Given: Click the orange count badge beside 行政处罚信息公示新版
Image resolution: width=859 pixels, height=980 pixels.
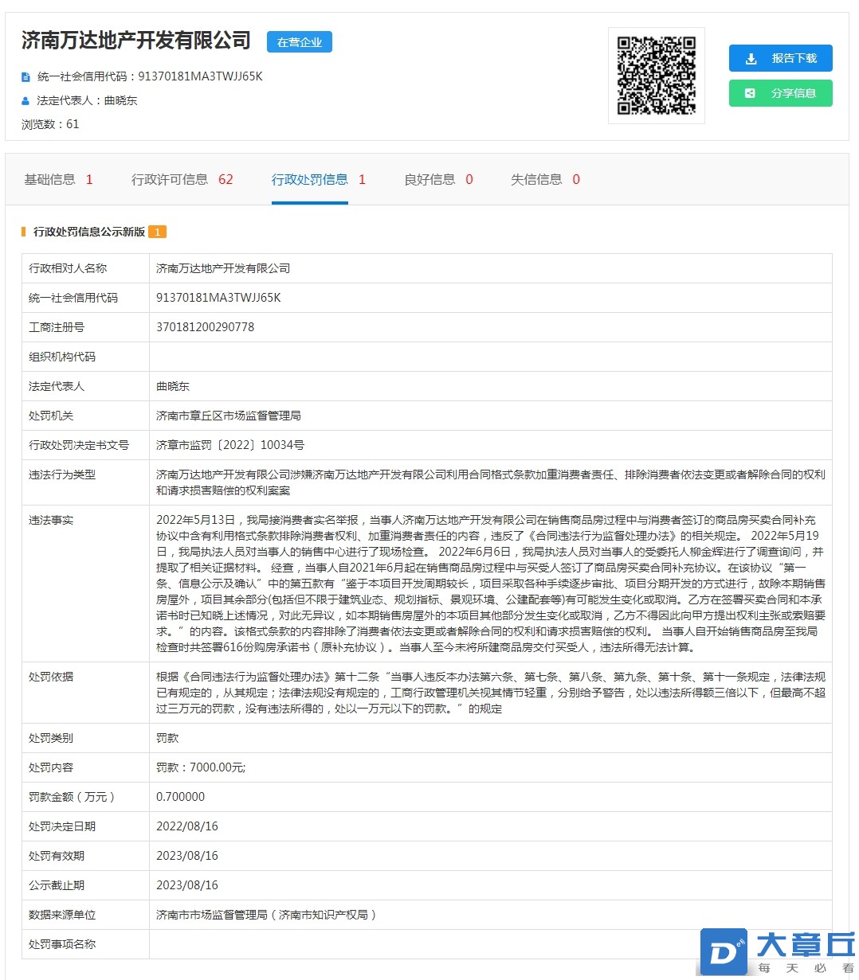Looking at the screenshot, I should click(x=157, y=232).
